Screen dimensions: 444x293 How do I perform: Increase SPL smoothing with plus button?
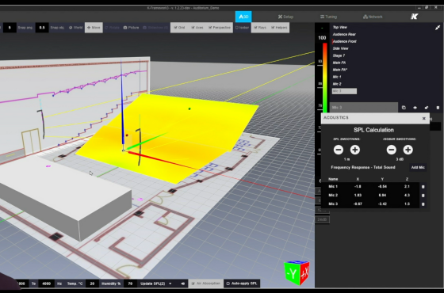pyautogui.click(x=355, y=150)
